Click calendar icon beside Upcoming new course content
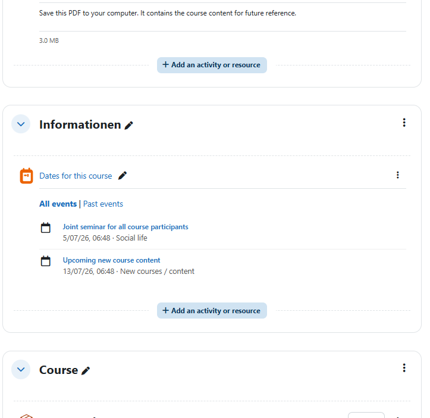The width and height of the screenshot is (430, 418). pyautogui.click(x=46, y=261)
